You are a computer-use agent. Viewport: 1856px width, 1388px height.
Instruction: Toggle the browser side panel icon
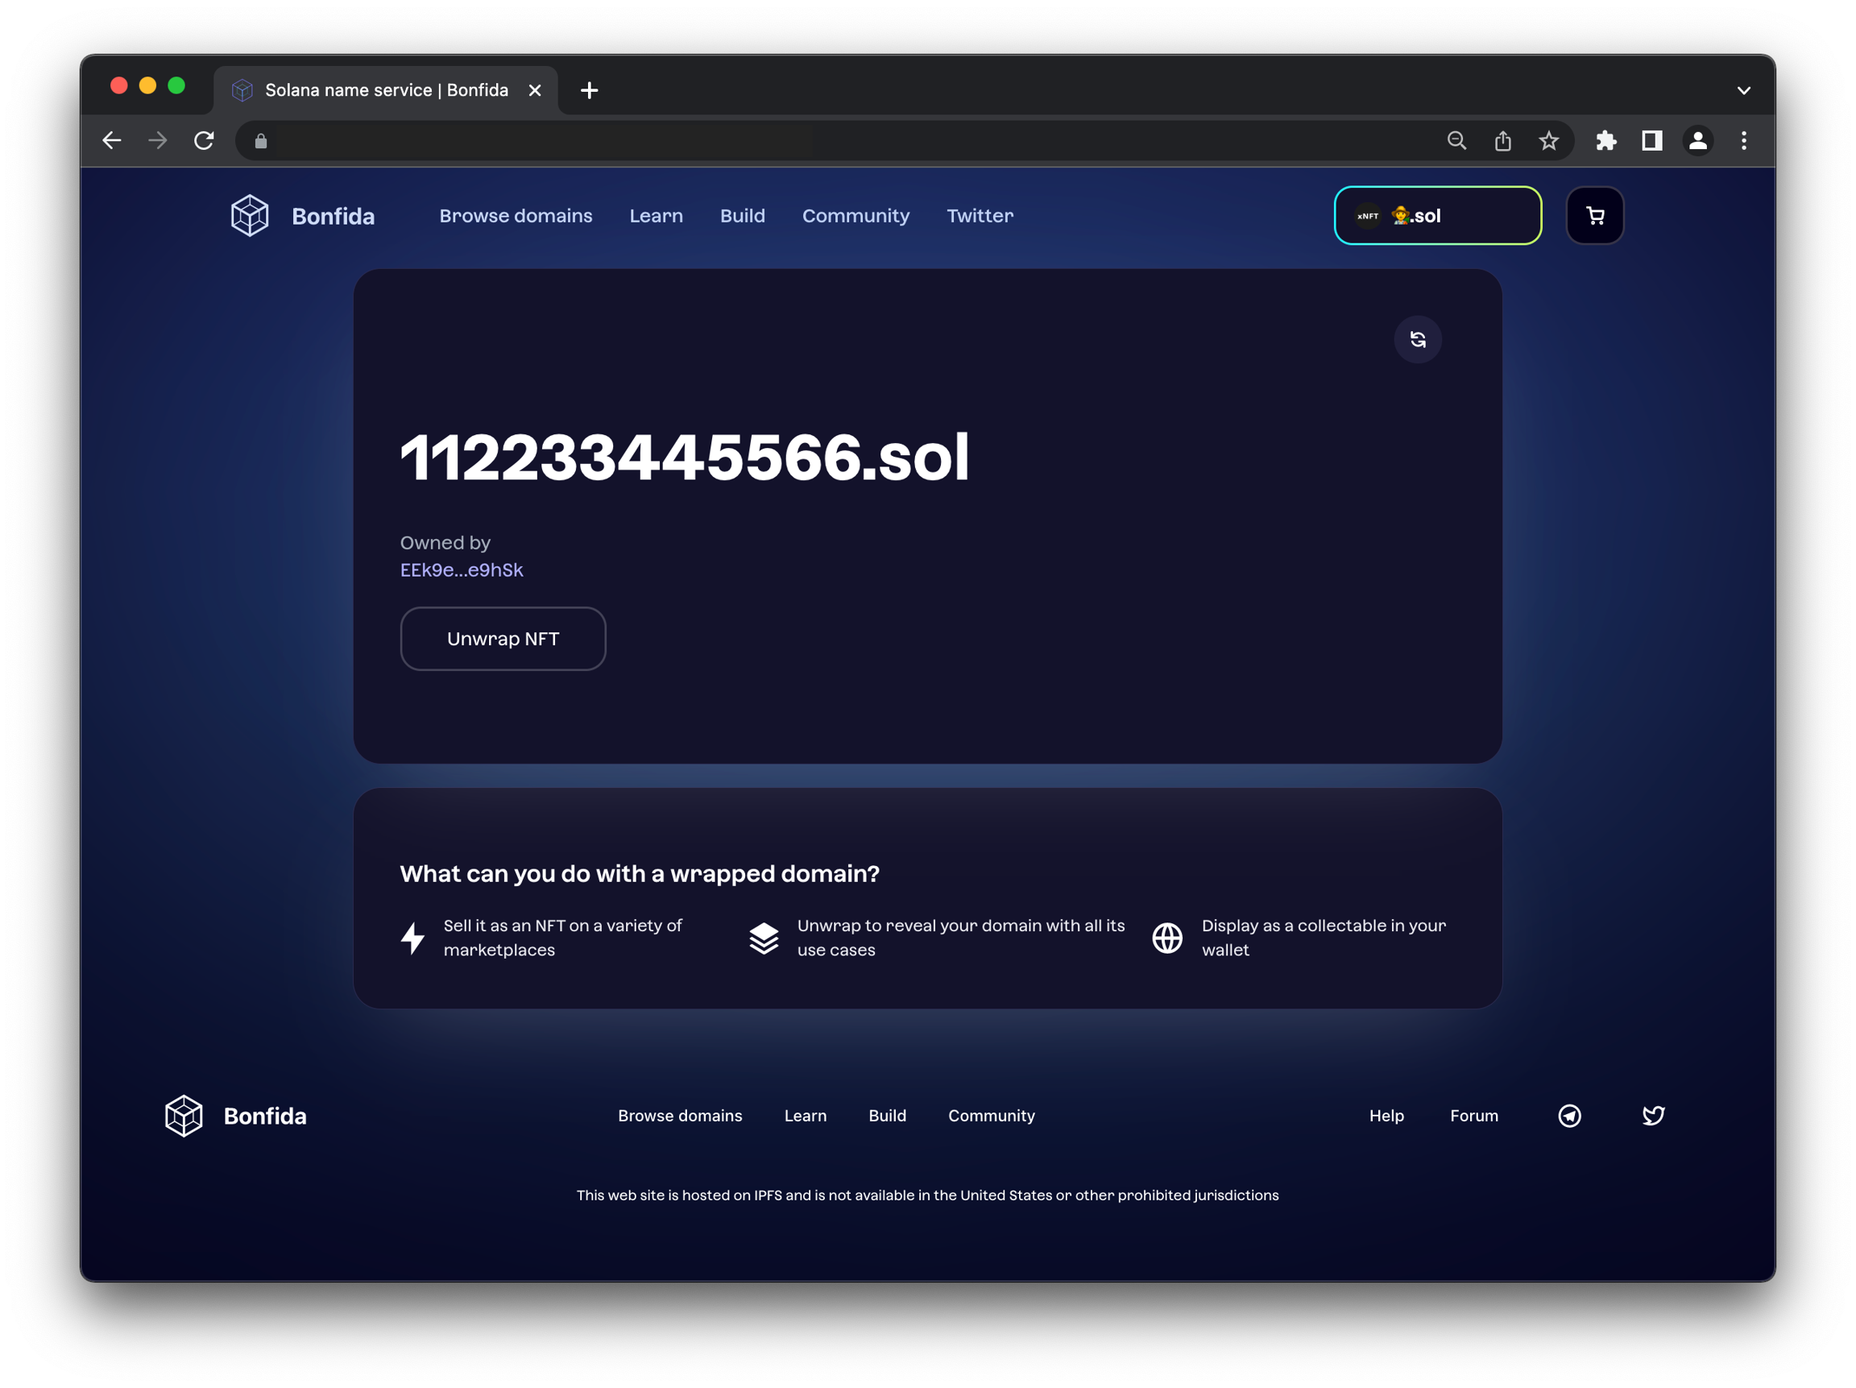pos(1651,141)
